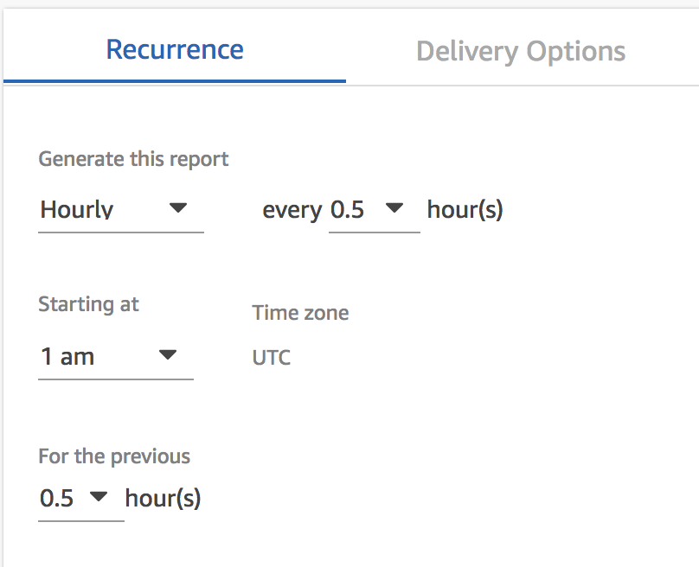
Task: Open the '1 am' start time dropdown
Action: (116, 357)
